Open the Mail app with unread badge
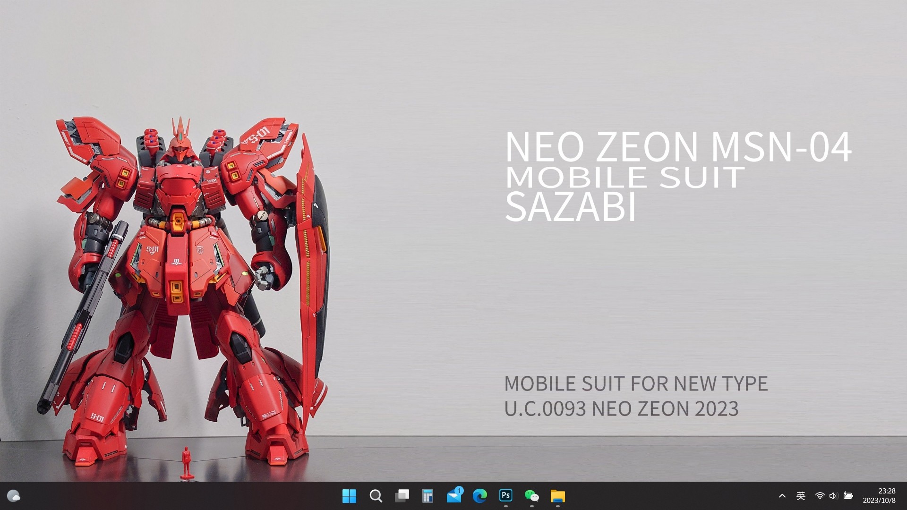 tap(454, 495)
